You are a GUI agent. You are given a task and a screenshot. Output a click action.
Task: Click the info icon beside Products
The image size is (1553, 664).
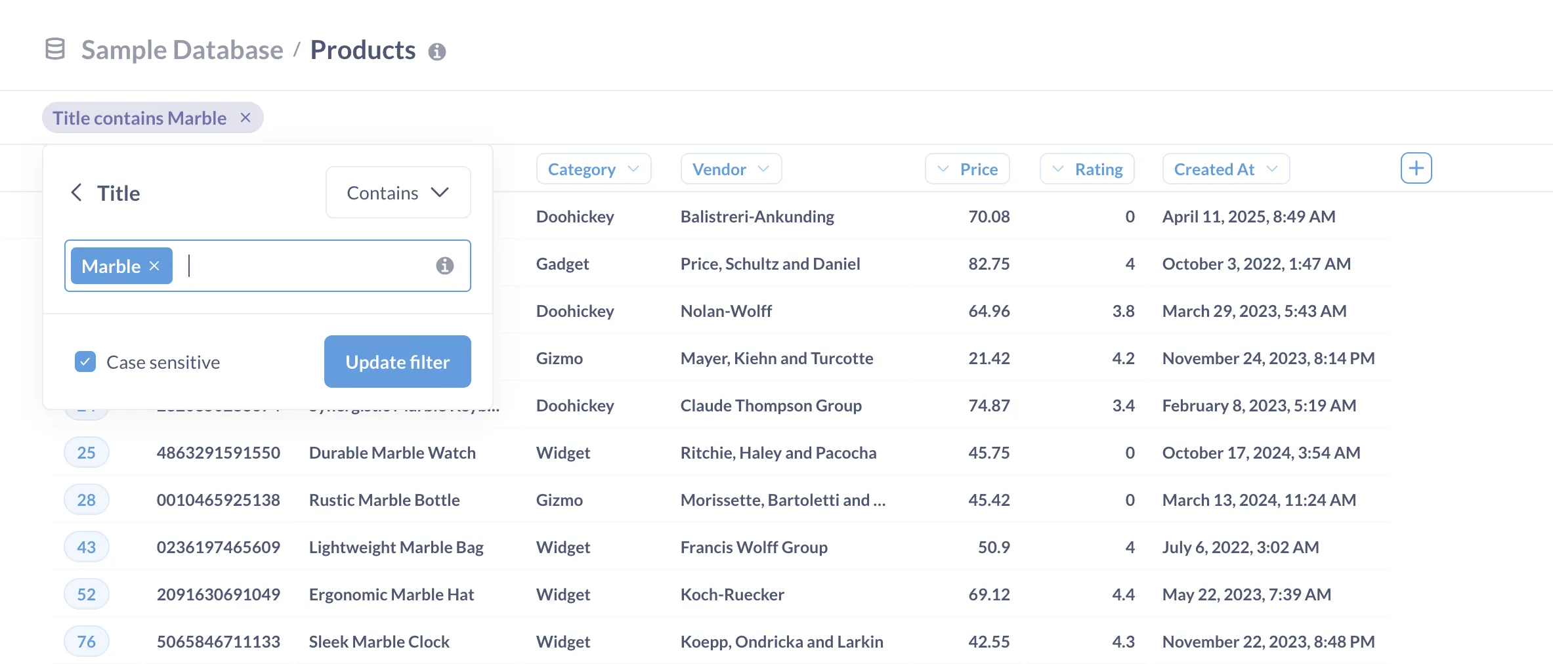pyautogui.click(x=436, y=52)
